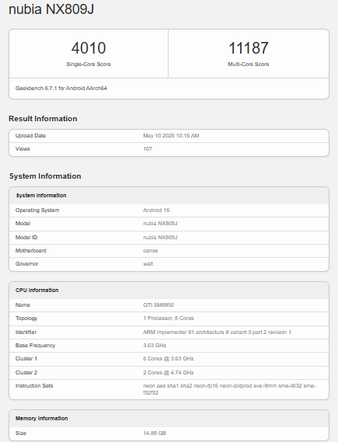Select the 'Android 16' value

(156, 211)
